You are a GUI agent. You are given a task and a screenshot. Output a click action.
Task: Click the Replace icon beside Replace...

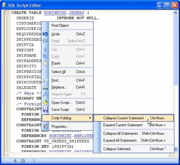point(45,87)
